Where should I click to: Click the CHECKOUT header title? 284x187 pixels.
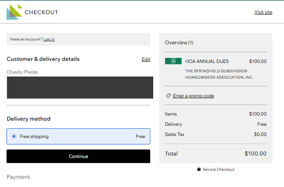coord(41,12)
